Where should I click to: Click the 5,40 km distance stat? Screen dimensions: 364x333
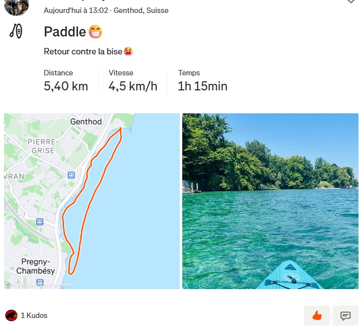(66, 86)
